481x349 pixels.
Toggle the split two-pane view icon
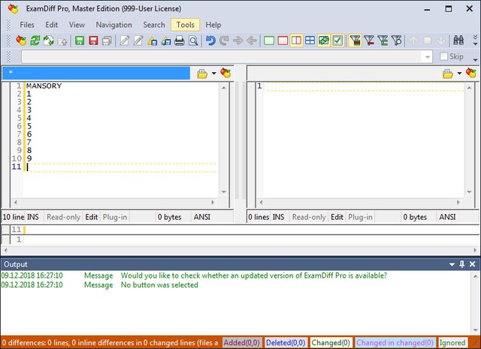(296, 41)
